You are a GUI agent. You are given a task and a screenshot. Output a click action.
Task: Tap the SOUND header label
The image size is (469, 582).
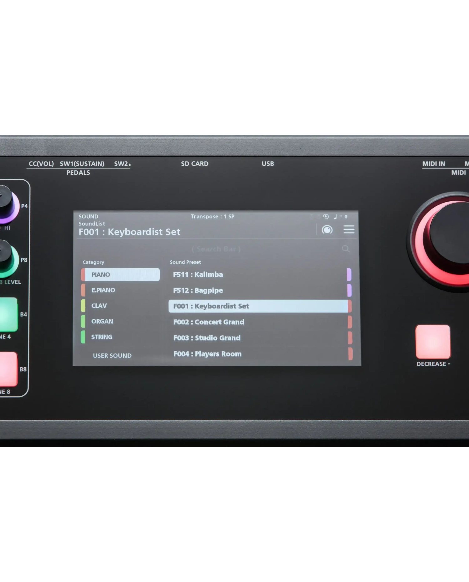pos(88,216)
